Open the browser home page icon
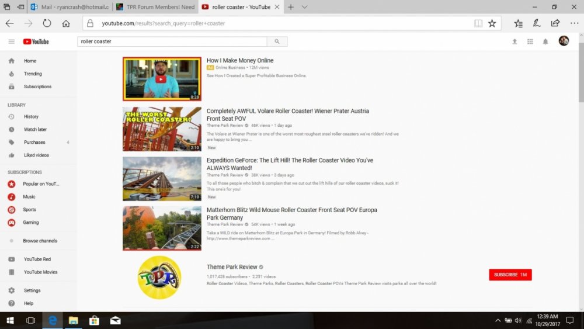The width and height of the screenshot is (584, 329). (66, 23)
